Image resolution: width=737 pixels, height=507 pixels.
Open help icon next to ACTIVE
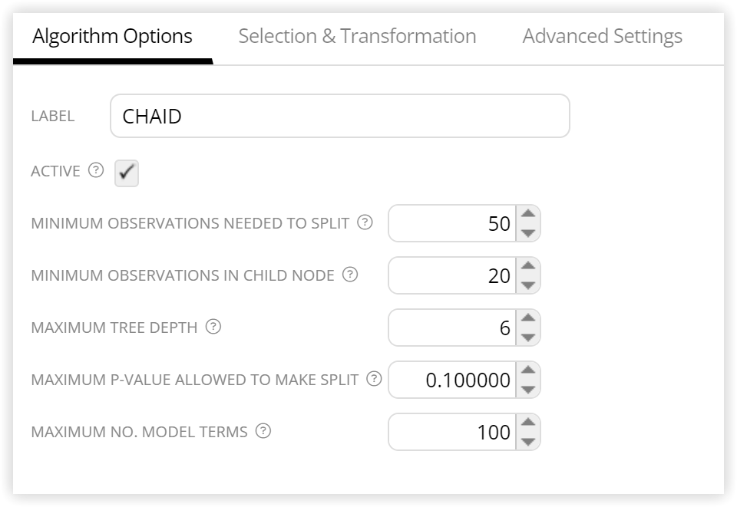point(96,170)
